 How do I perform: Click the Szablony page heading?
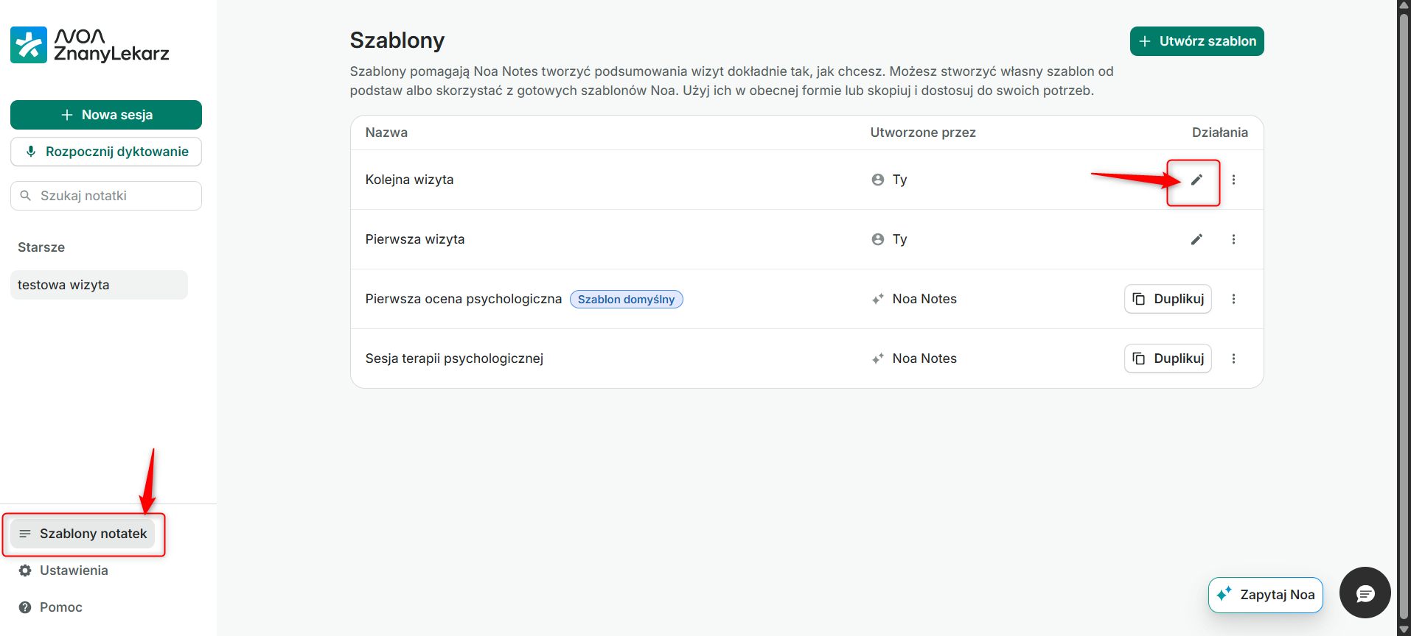pyautogui.click(x=397, y=40)
